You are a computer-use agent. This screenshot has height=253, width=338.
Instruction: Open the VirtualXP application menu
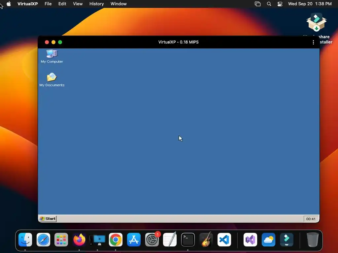(x=28, y=4)
